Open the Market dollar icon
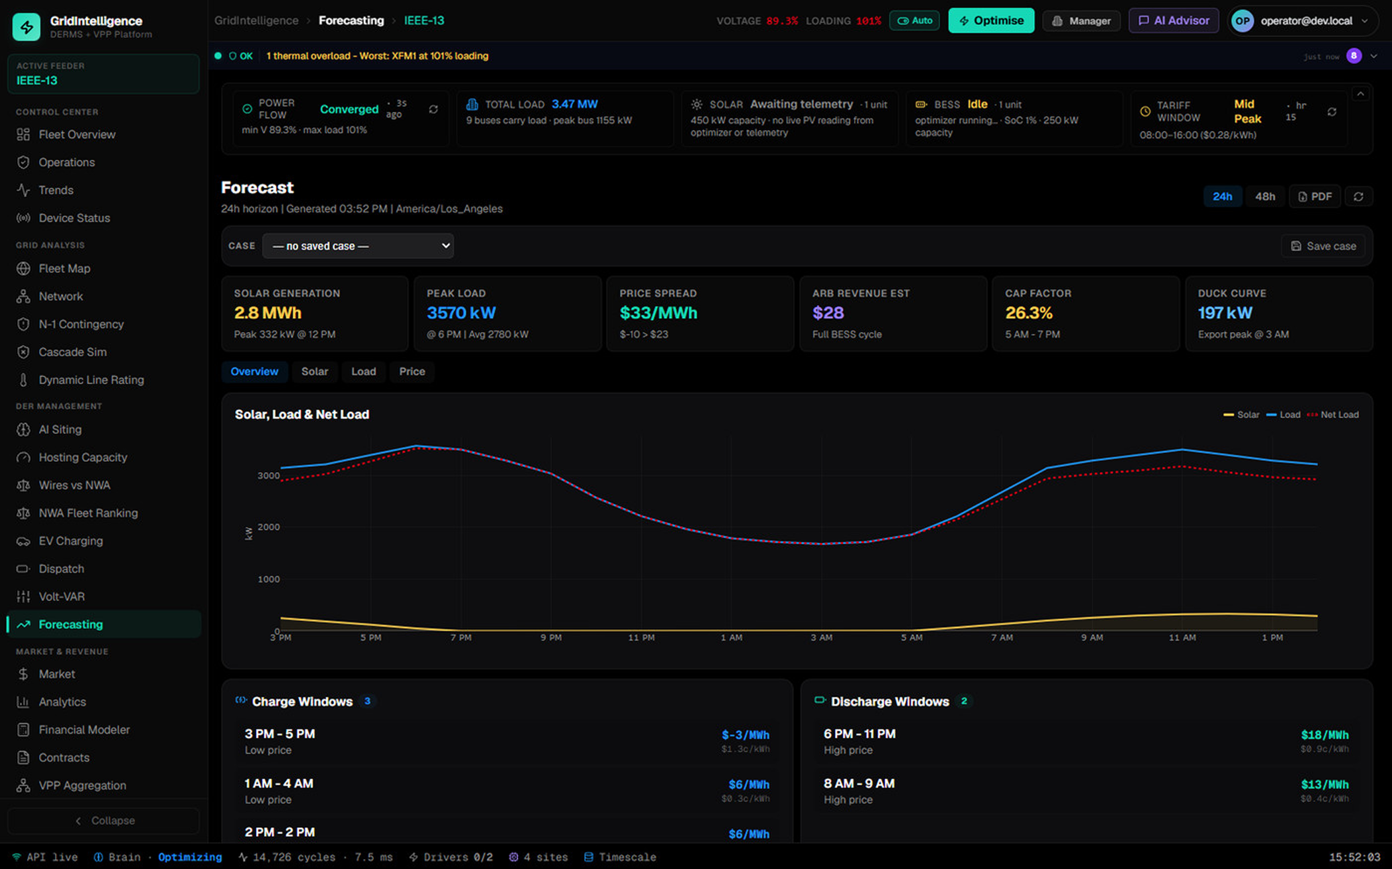 23,674
